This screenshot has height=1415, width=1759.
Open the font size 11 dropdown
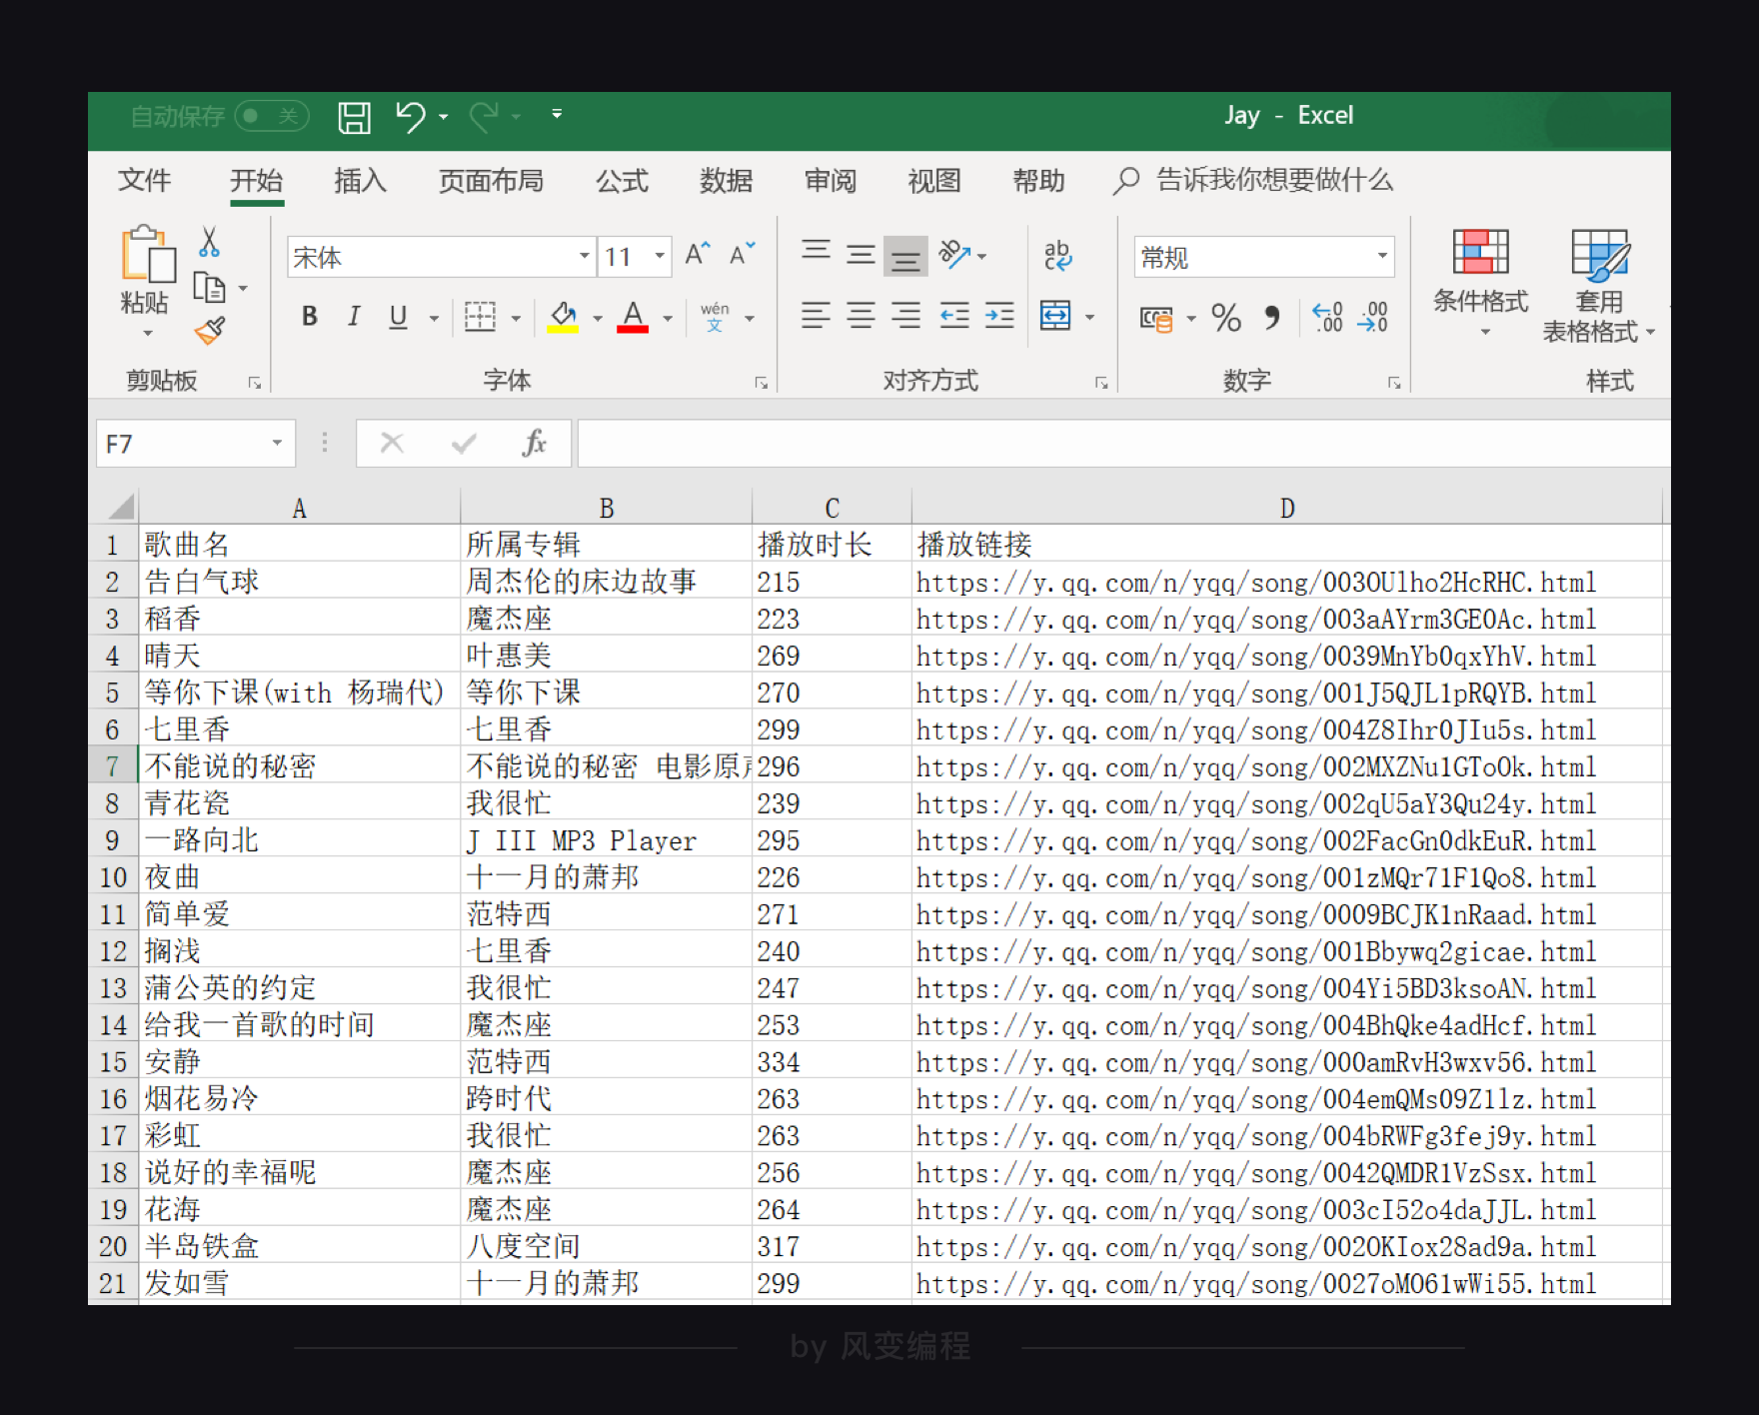[x=660, y=257]
